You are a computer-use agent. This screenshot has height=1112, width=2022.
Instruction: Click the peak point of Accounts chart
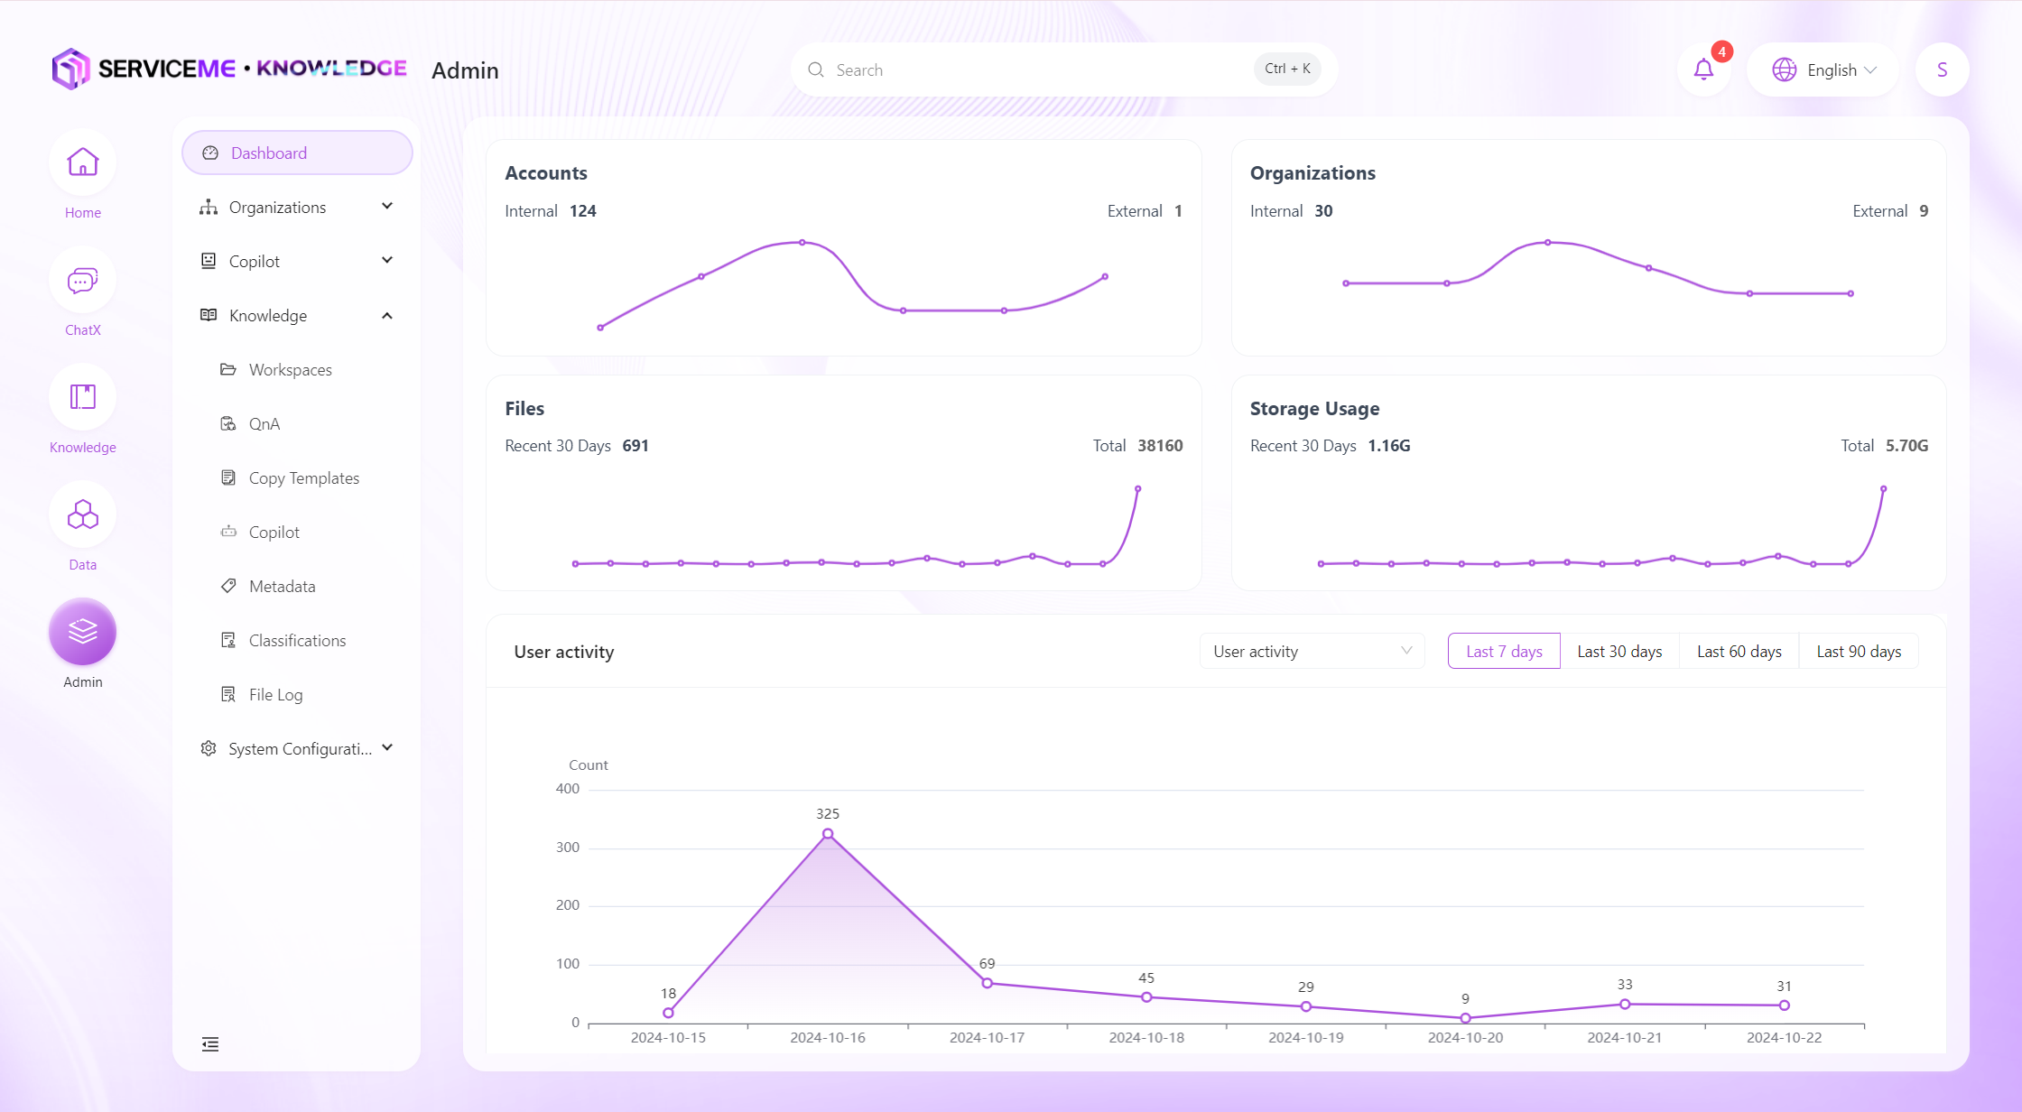point(802,242)
